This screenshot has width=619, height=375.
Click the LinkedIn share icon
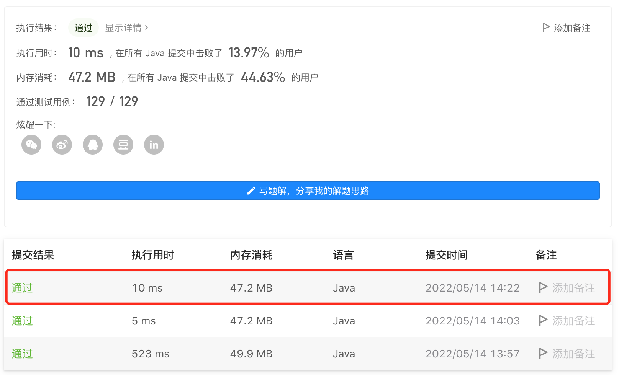pyautogui.click(x=154, y=145)
